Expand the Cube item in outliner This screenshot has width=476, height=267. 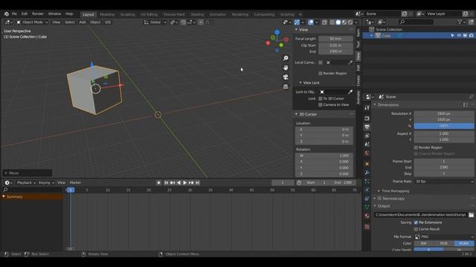(371, 36)
